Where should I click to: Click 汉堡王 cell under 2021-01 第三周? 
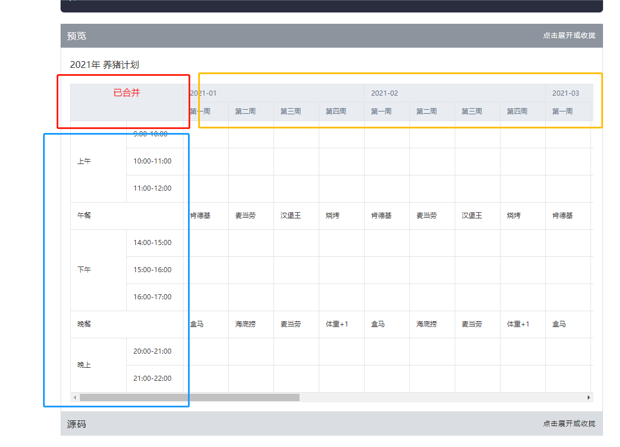(296, 216)
